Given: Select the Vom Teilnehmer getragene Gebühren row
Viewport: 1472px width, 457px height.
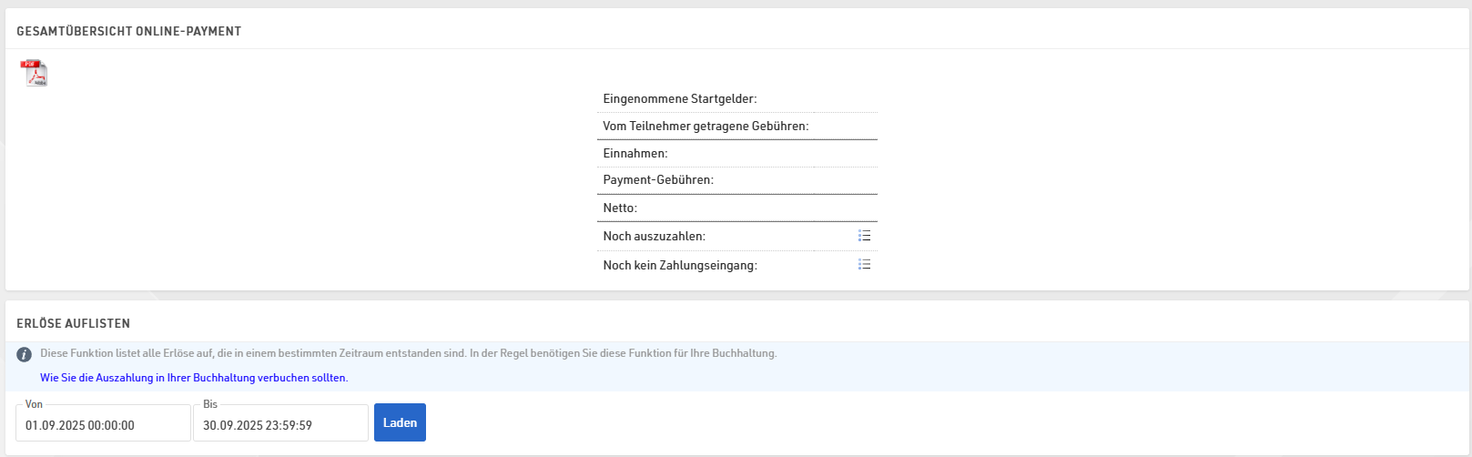Looking at the screenshot, I should click(705, 126).
